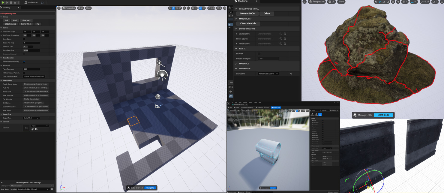Screen dimensions: 444x193
Task: Toggle grid snapping icon in Cube Grid viewport
Action: click(x=193, y=8)
